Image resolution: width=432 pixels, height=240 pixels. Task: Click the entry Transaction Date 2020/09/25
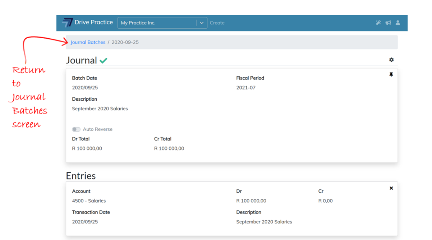(85, 222)
